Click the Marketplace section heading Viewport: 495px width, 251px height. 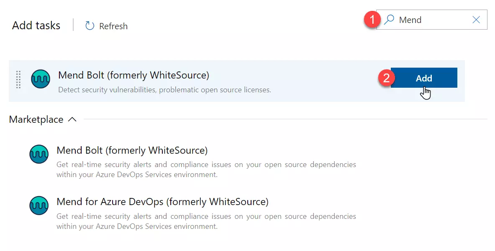pyautogui.click(x=36, y=120)
